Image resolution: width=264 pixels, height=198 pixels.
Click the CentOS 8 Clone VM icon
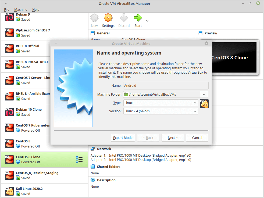(x=9, y=160)
